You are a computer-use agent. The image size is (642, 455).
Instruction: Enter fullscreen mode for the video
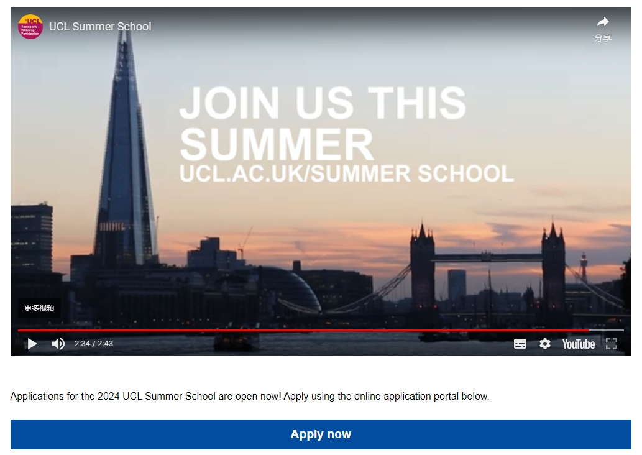coord(612,344)
